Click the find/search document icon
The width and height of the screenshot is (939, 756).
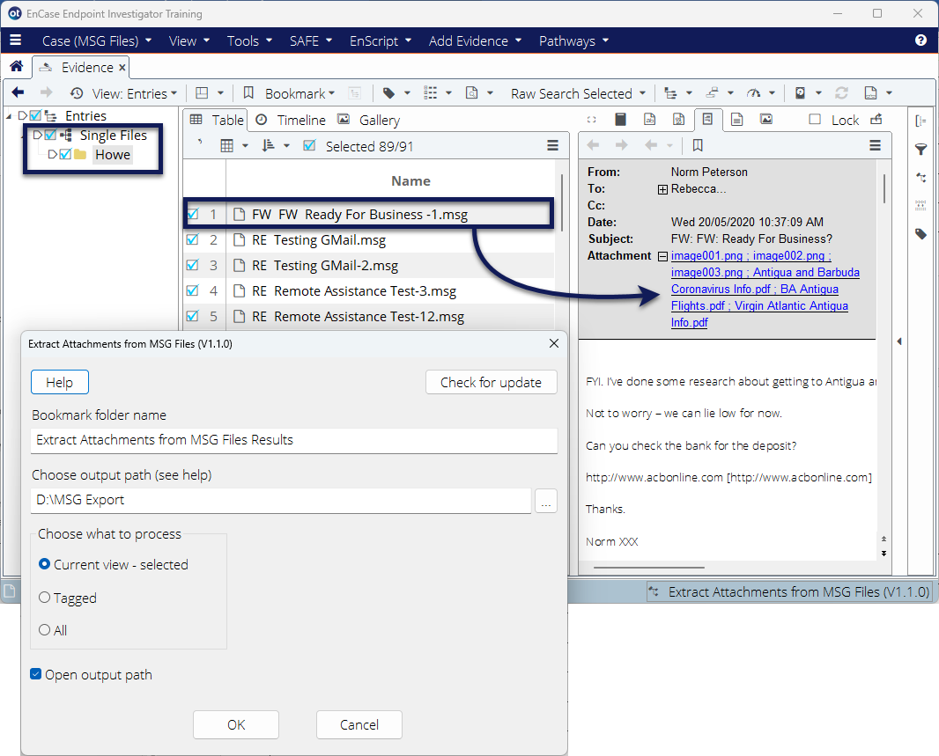[472, 92]
